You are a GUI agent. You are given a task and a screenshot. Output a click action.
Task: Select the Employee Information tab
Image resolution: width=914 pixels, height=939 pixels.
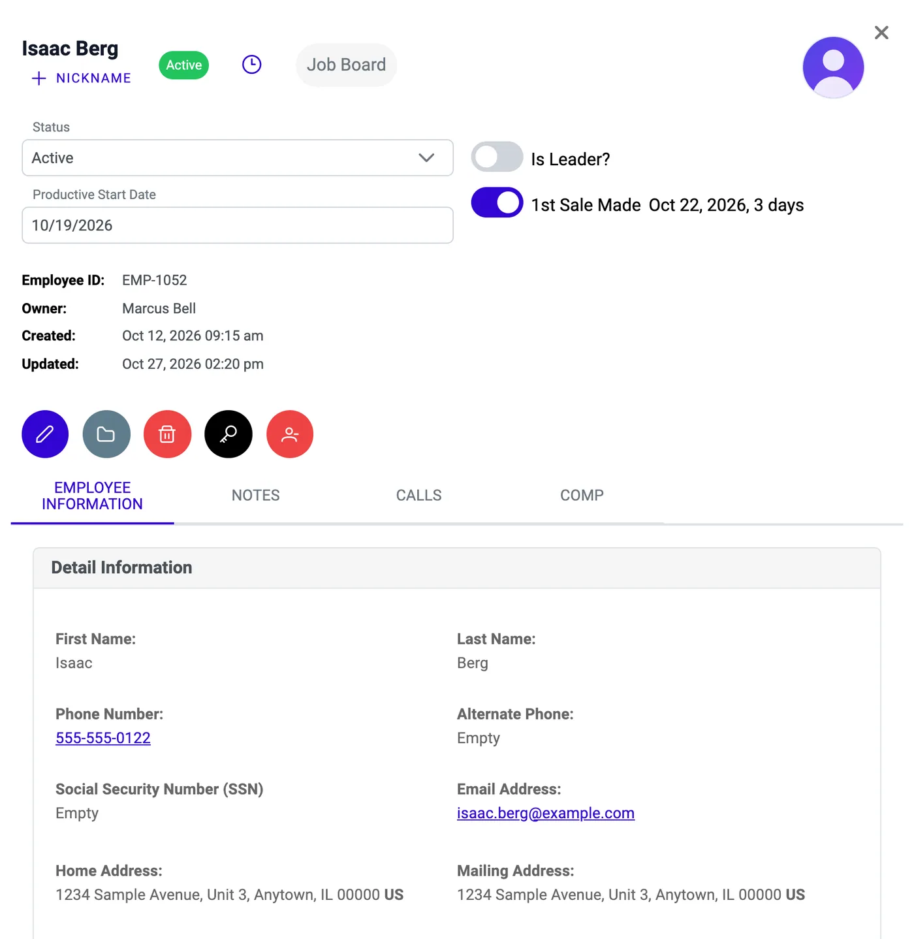(x=93, y=496)
